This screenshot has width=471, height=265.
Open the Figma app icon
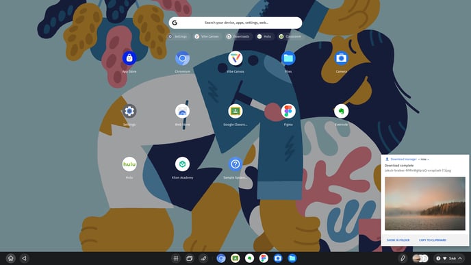(x=288, y=111)
